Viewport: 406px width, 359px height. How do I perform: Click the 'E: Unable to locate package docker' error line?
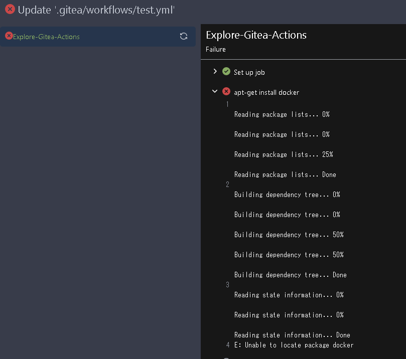[x=294, y=345]
